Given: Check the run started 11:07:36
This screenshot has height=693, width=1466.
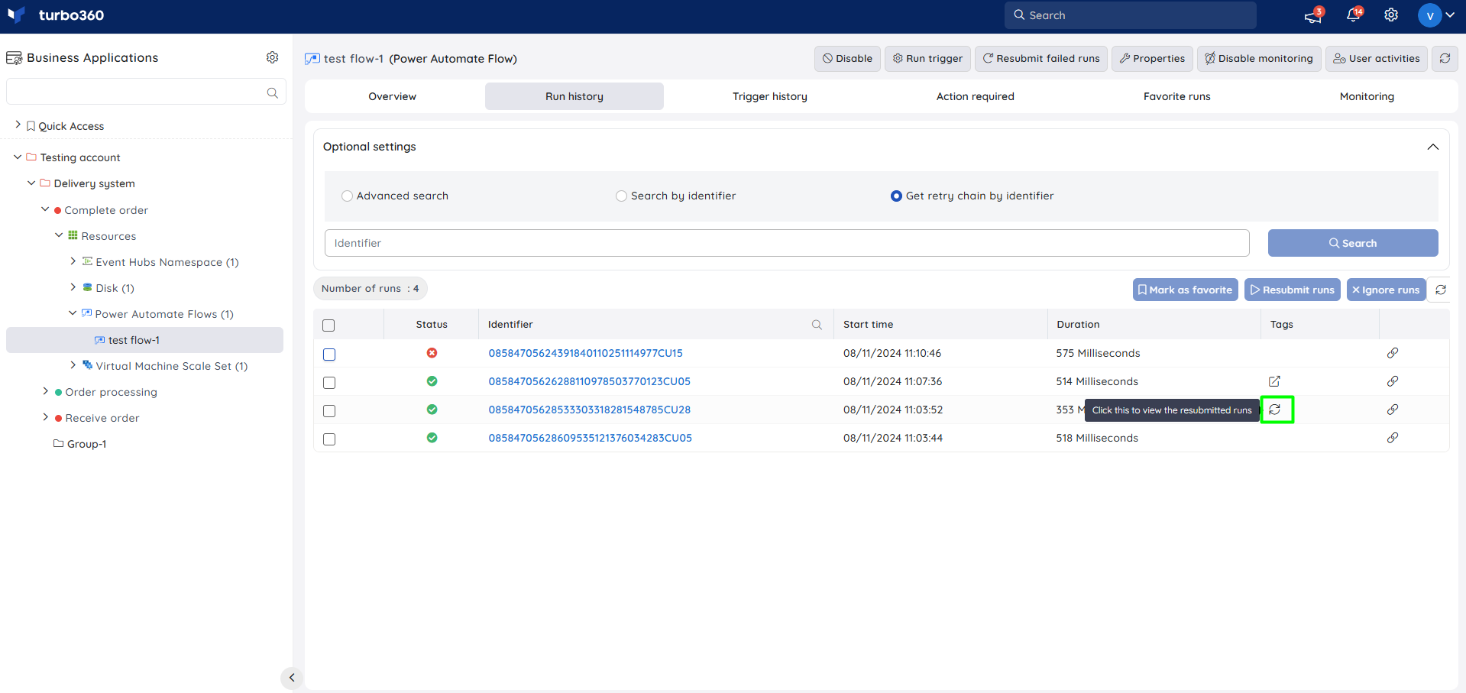Looking at the screenshot, I should [x=329, y=383].
